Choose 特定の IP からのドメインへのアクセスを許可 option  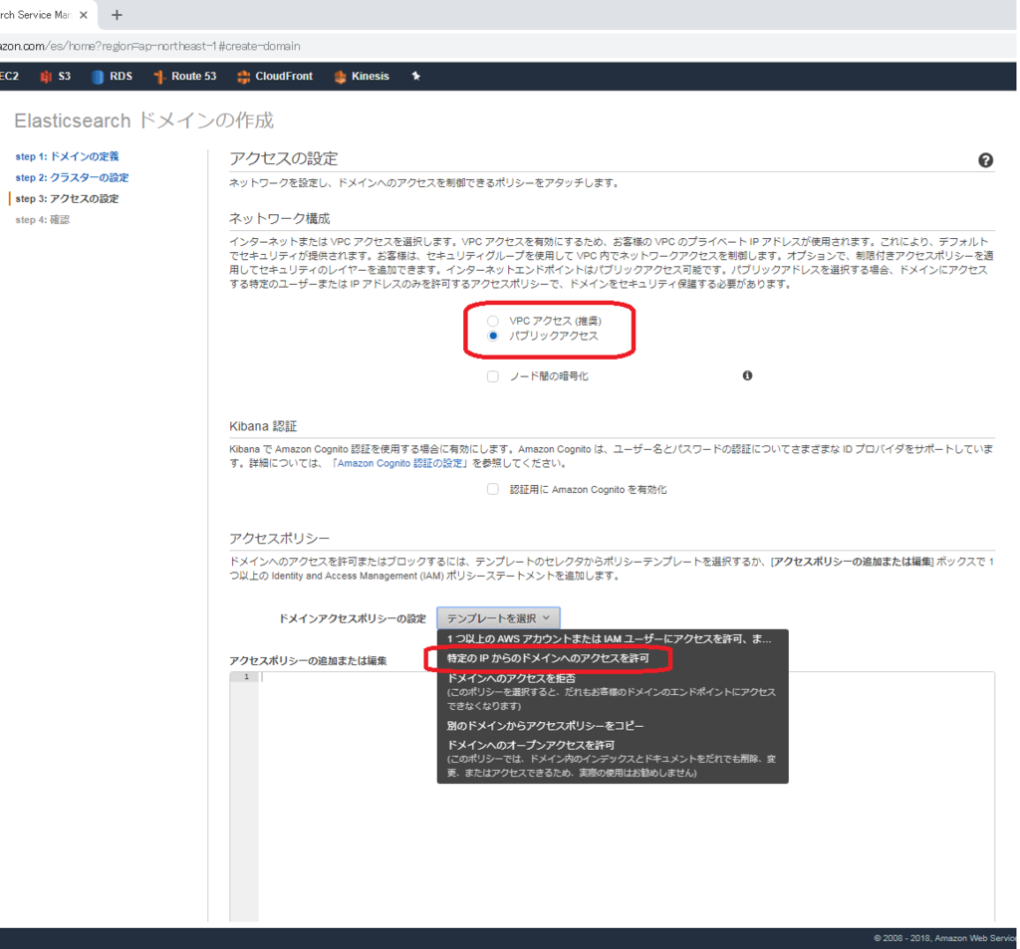click(x=548, y=658)
